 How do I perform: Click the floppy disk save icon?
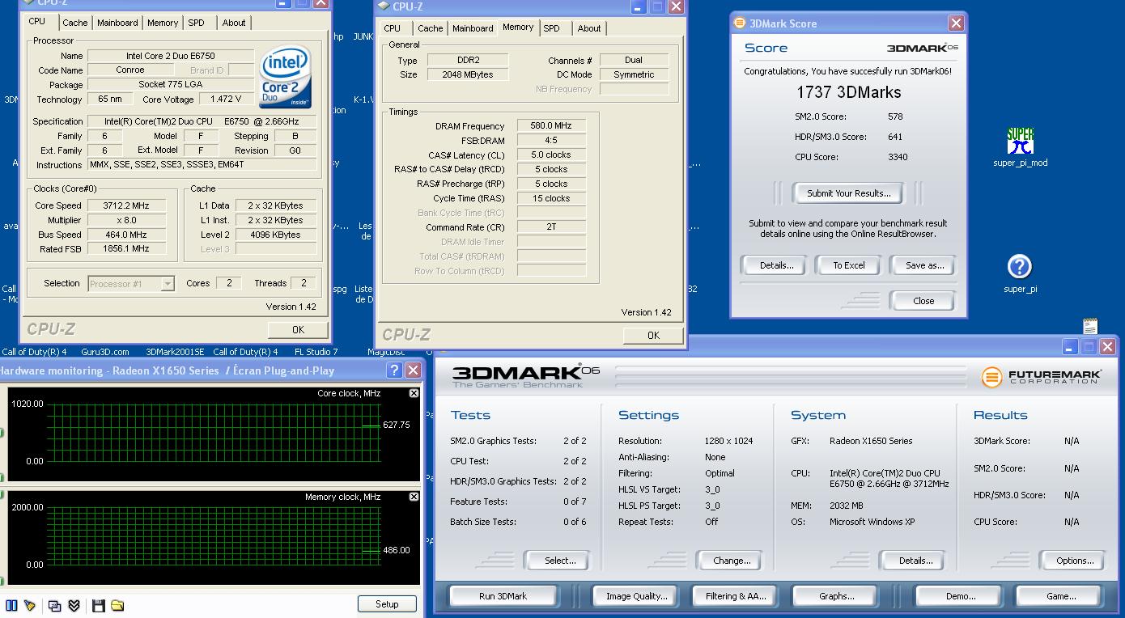[x=99, y=605]
